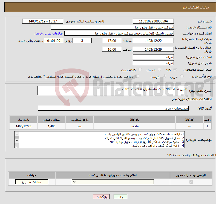Select the جزیی purchase type radio
The image size is (216, 204).
[x=182, y=76]
